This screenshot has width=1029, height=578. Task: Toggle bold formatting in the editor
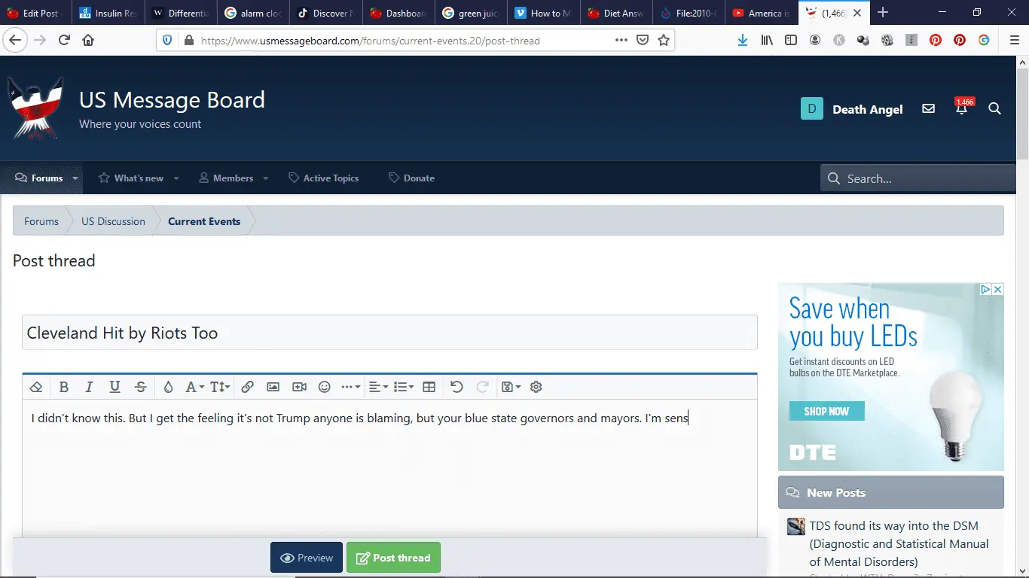[64, 387]
